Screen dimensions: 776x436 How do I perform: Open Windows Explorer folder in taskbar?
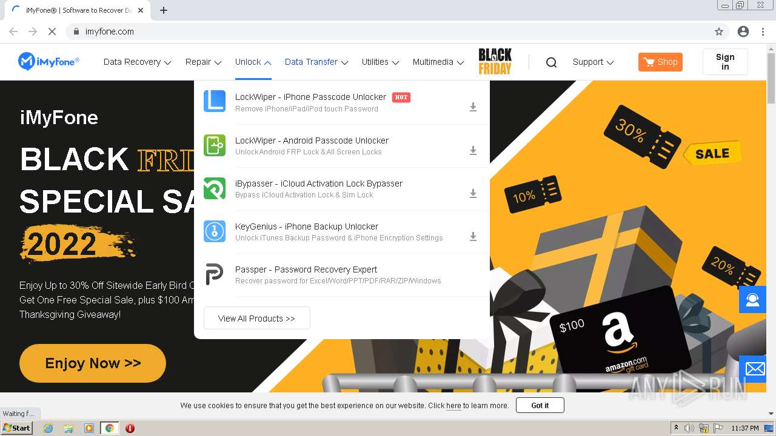click(69, 428)
